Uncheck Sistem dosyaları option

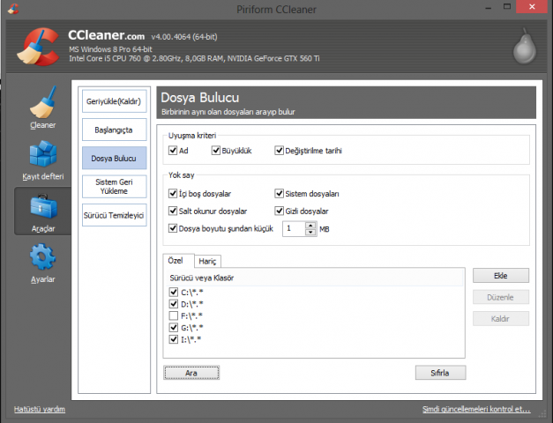[x=279, y=194]
